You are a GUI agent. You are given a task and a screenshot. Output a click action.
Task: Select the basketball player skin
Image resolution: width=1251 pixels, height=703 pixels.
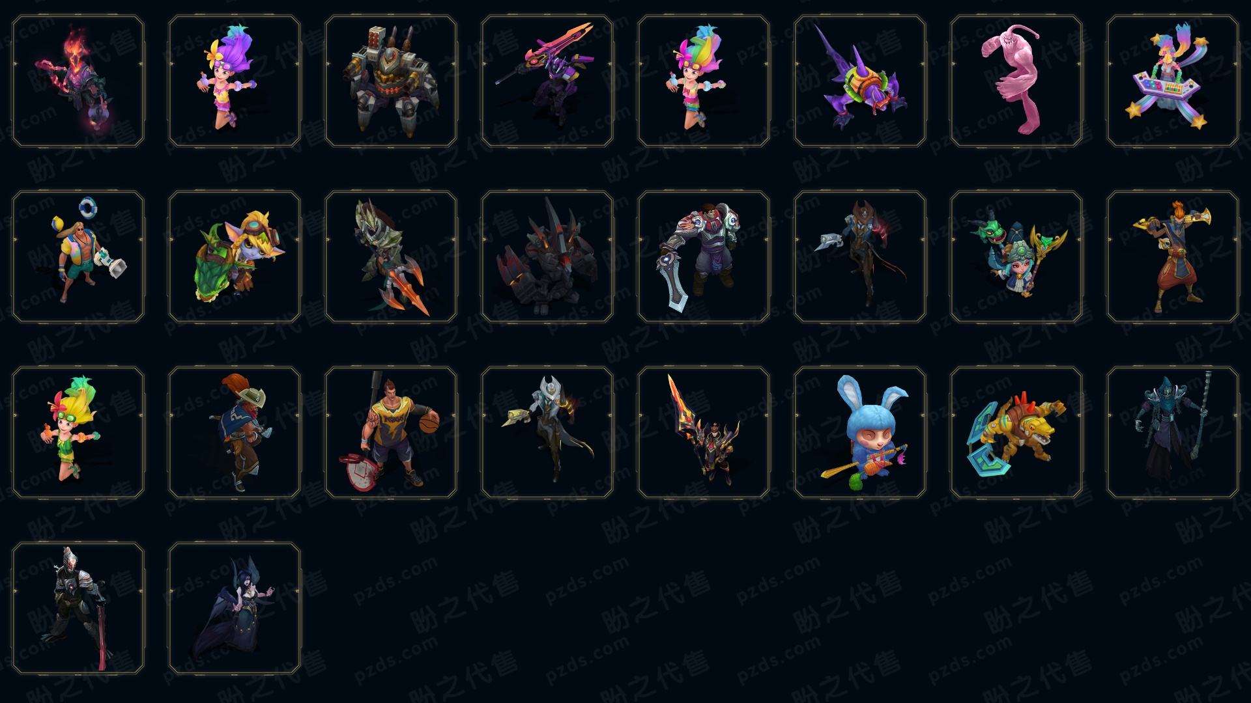click(x=391, y=432)
